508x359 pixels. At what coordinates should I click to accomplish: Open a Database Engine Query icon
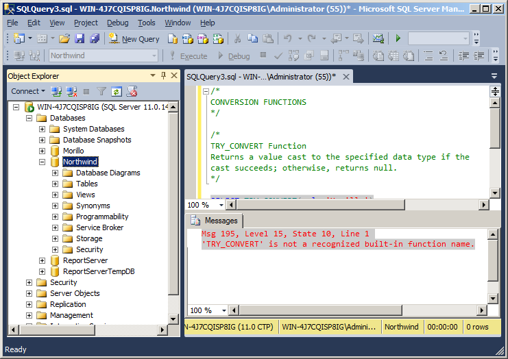coord(172,38)
